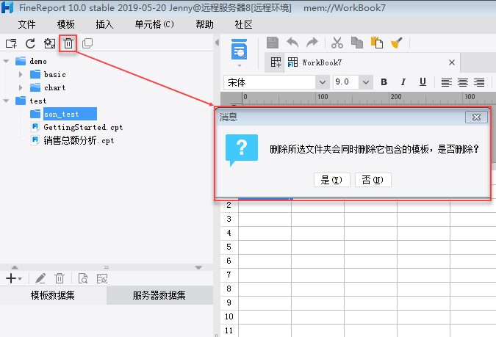The image size is (496, 337).
Task: Toggle italic formatting
Action: (x=403, y=82)
